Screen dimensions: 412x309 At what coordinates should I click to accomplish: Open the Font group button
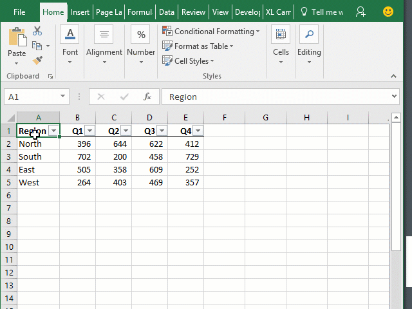point(70,45)
